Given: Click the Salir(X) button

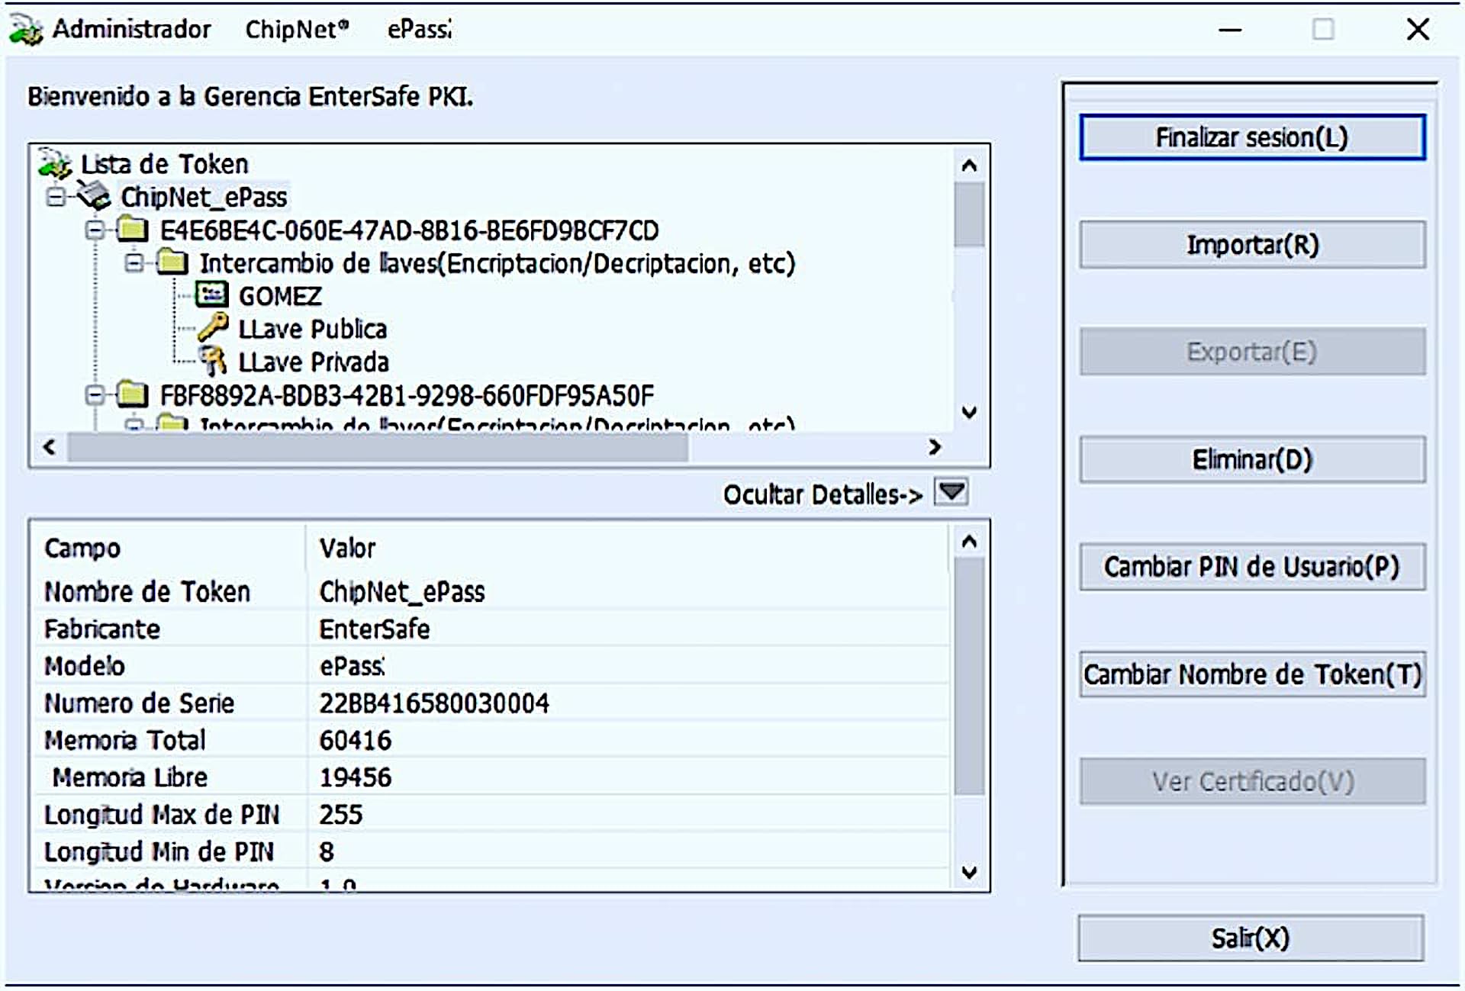Looking at the screenshot, I should [x=1251, y=938].
